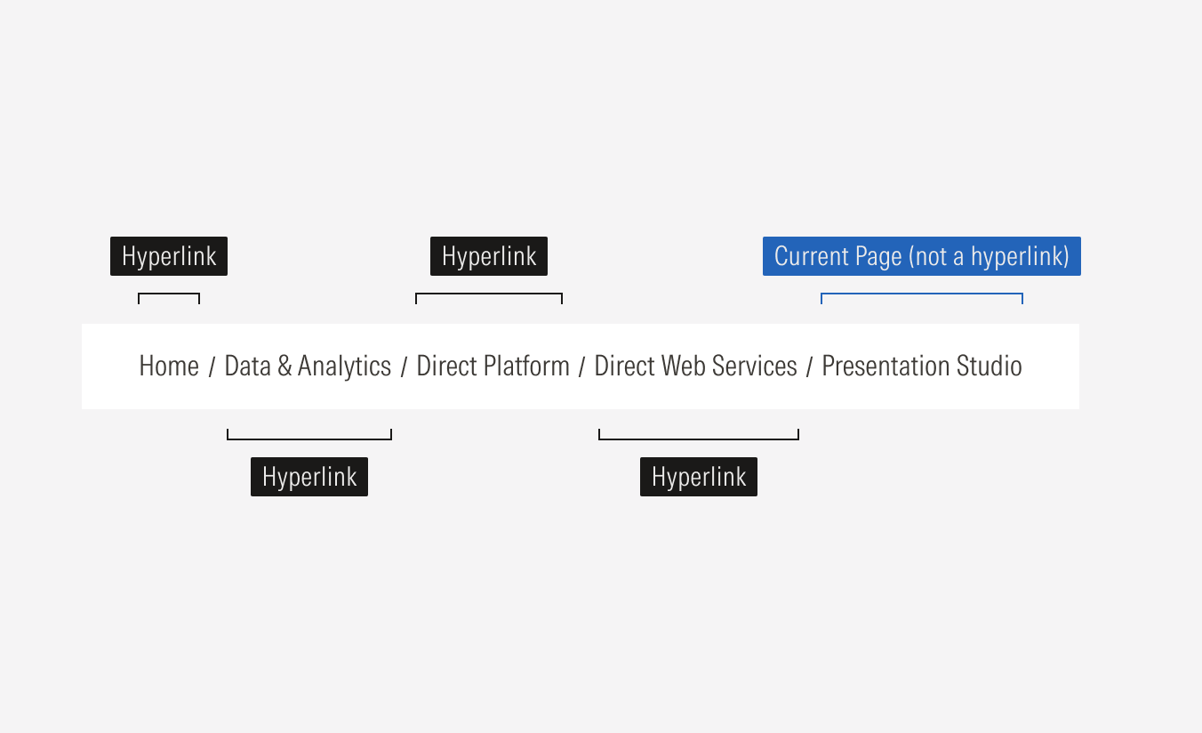Click slash separator after Direct Platform
Image resolution: width=1202 pixels, height=733 pixels.
coord(581,367)
